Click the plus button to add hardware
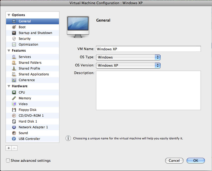Screen dimensions: 212x171 pos(8,148)
